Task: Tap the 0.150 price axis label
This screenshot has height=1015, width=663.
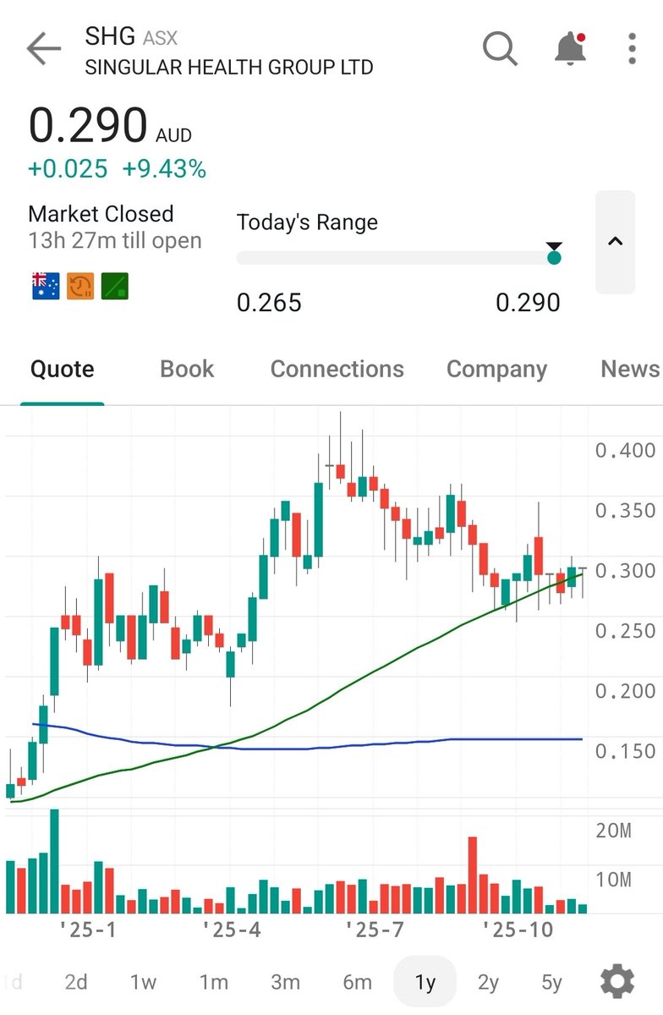Action: point(625,751)
